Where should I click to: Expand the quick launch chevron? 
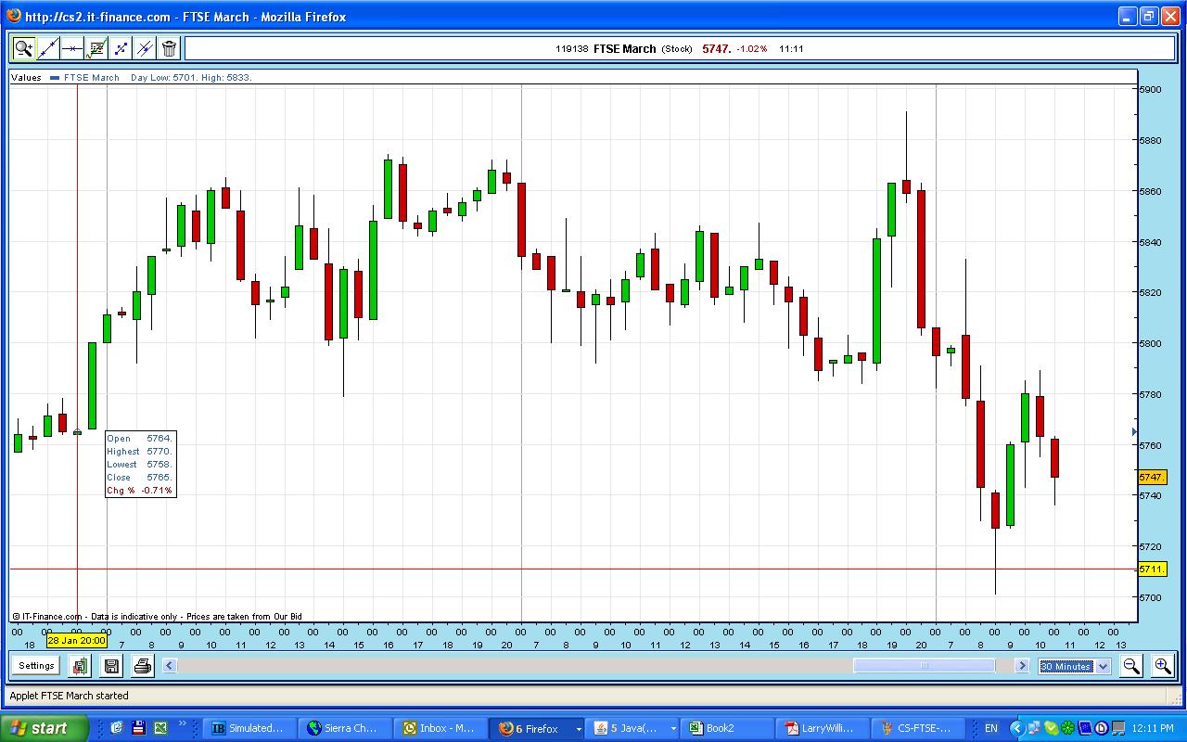(x=183, y=724)
